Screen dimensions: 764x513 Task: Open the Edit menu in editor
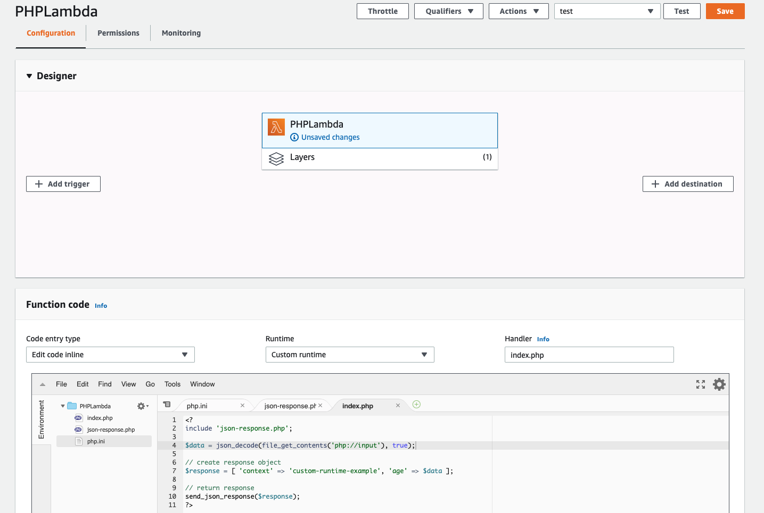83,384
